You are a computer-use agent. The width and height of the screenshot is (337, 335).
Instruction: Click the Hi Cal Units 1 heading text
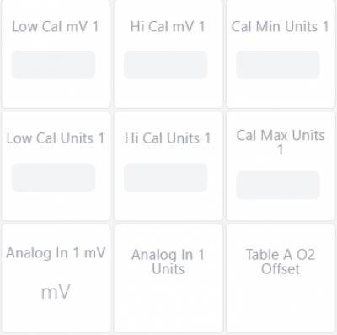coord(168,138)
